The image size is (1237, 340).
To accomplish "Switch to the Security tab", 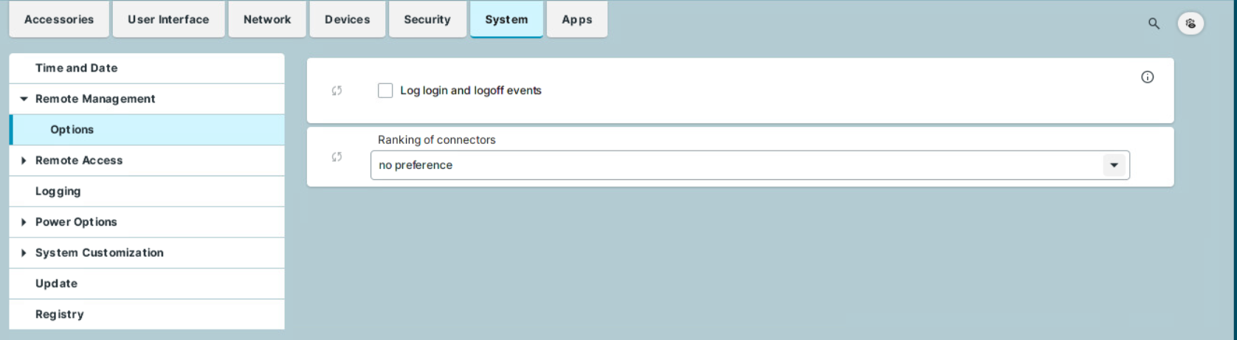I will click(x=427, y=20).
